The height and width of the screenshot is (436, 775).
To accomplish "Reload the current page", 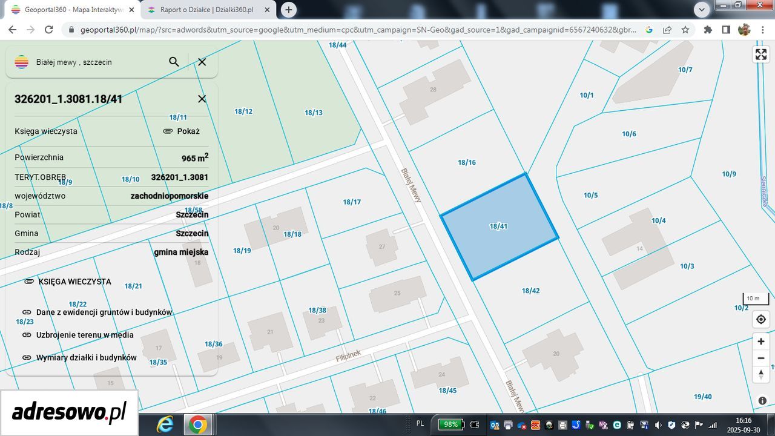I will (49, 30).
